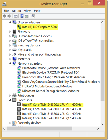Viewport: 108px width, 140px height.
Task: Expand the Monitors node
Action: click(10, 59)
